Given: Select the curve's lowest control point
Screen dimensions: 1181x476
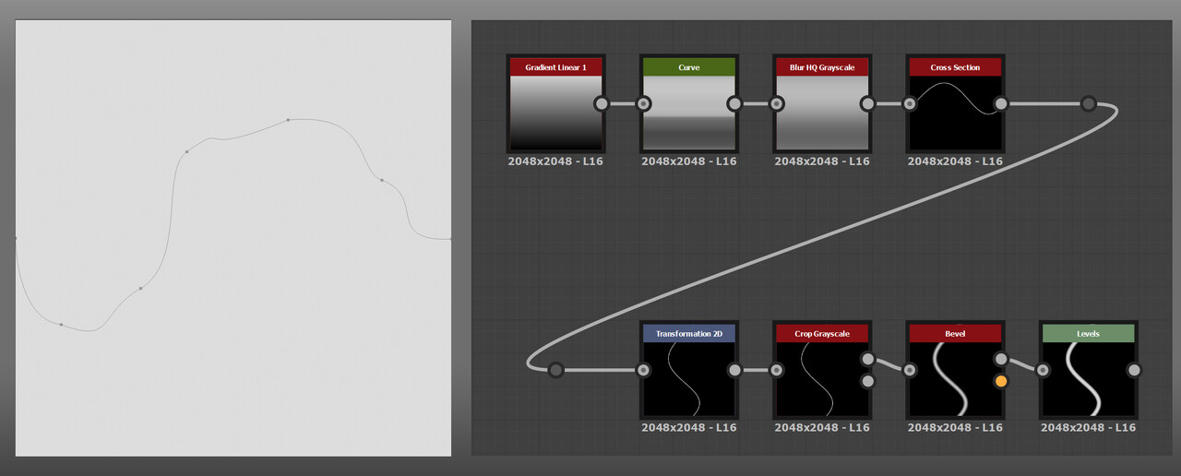Looking at the screenshot, I should pos(62,325).
